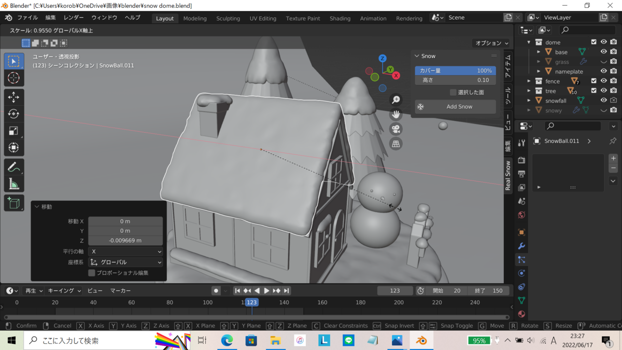The height and width of the screenshot is (350, 622).
Task: Open the Material properties tab
Action: click(521, 314)
